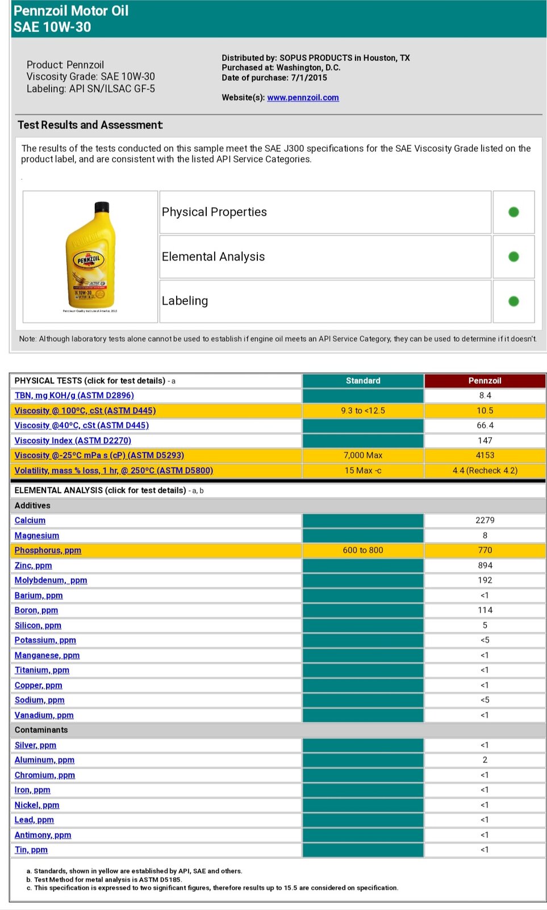Viewport: 547px width, 910px height.
Task: Open the Silver, ppm link
Action: click(x=35, y=745)
